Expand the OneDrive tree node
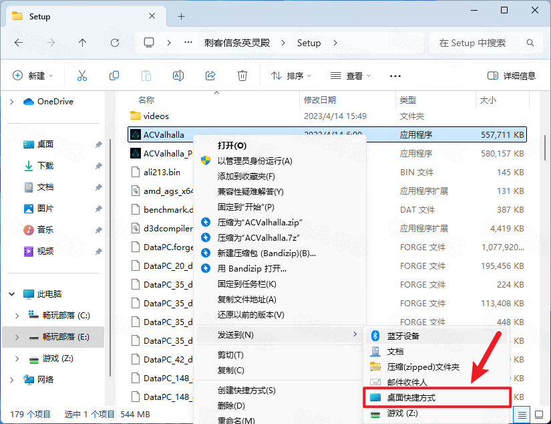551x424 pixels. (x=11, y=102)
